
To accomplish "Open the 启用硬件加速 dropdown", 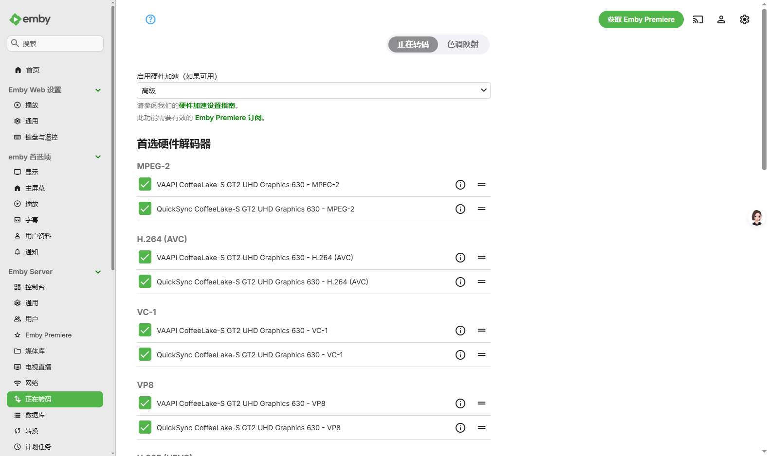I will (x=313, y=90).
